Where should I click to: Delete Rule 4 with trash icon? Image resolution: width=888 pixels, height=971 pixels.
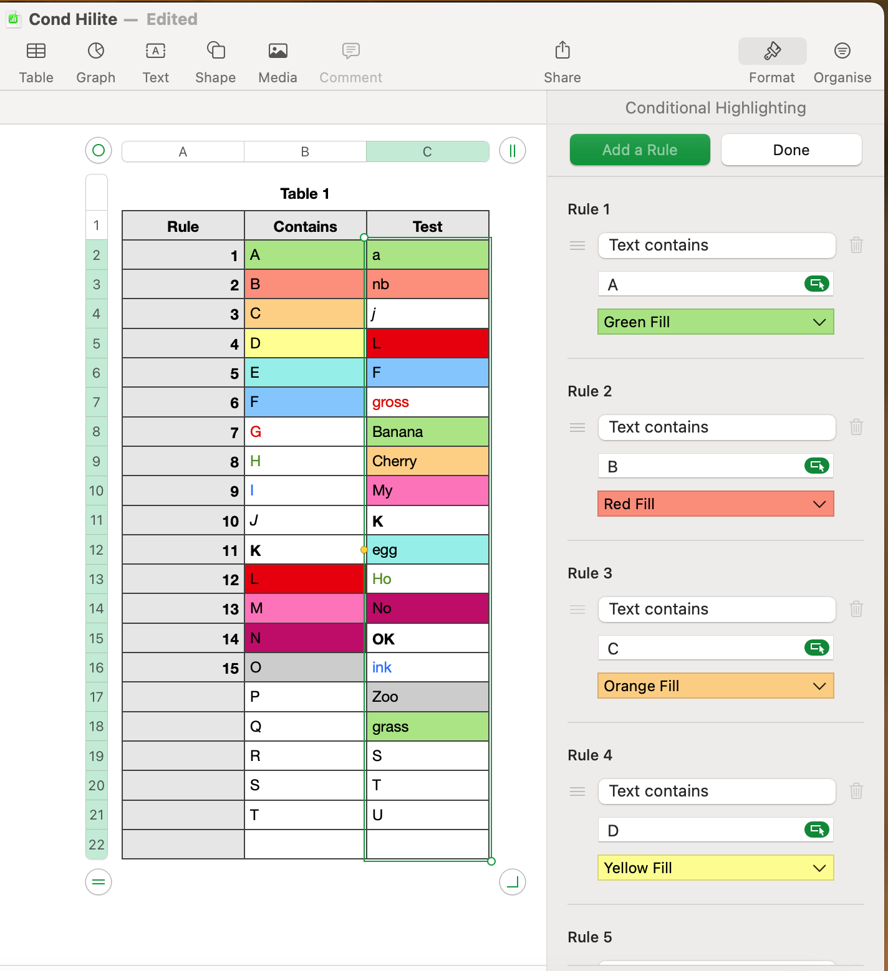click(x=856, y=791)
